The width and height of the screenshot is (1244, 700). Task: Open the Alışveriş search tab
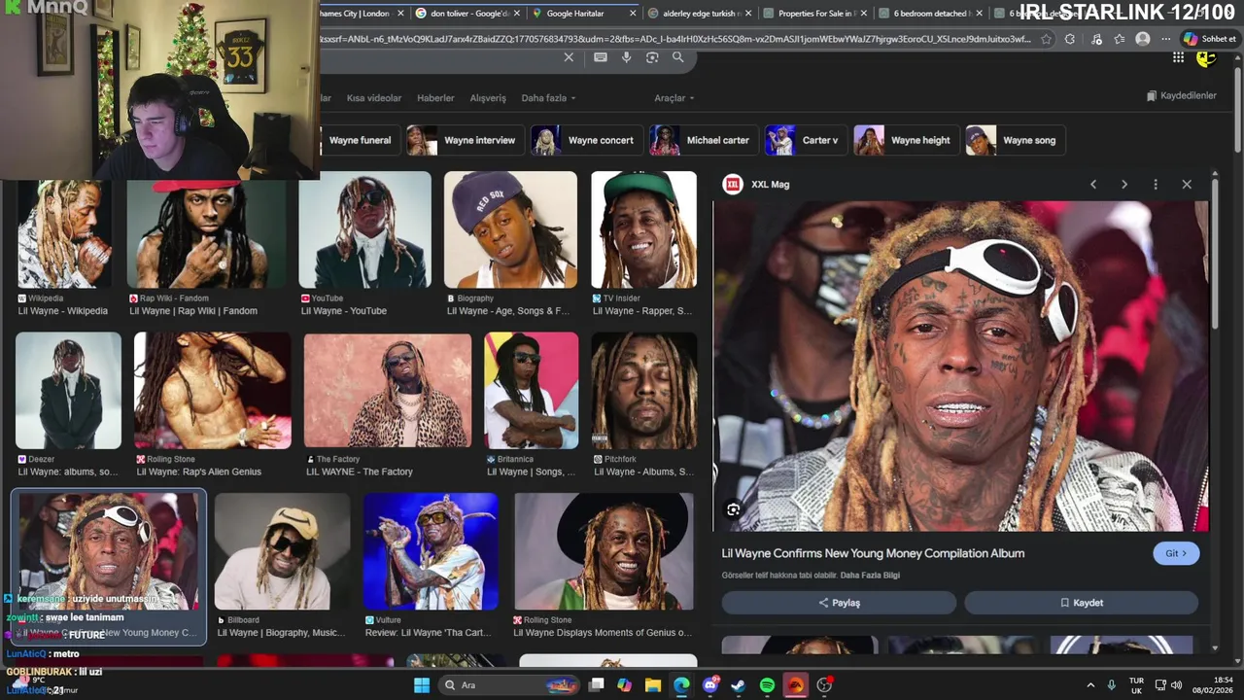tap(488, 98)
